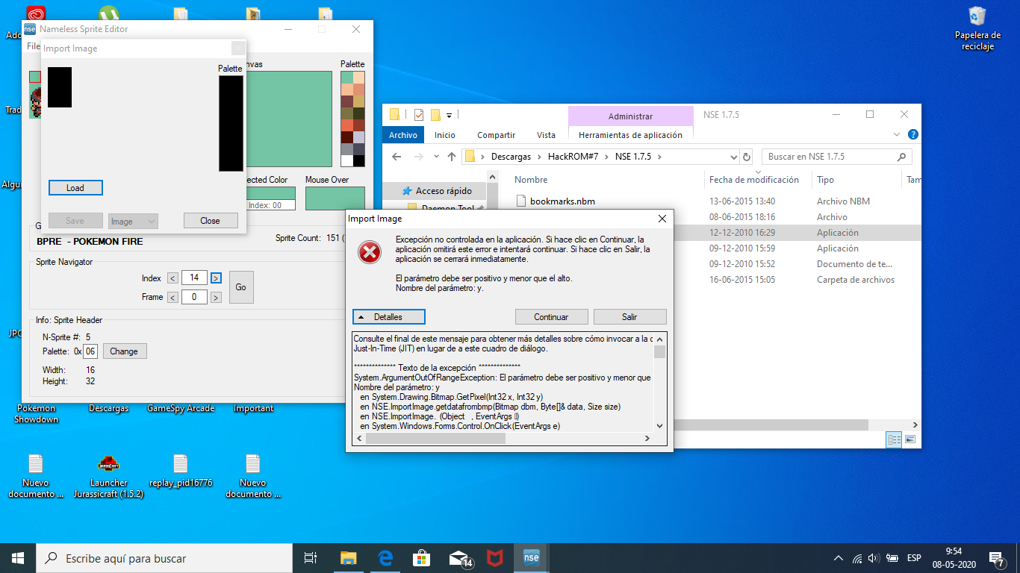Switch to the Vista ribbon tab

tap(546, 135)
